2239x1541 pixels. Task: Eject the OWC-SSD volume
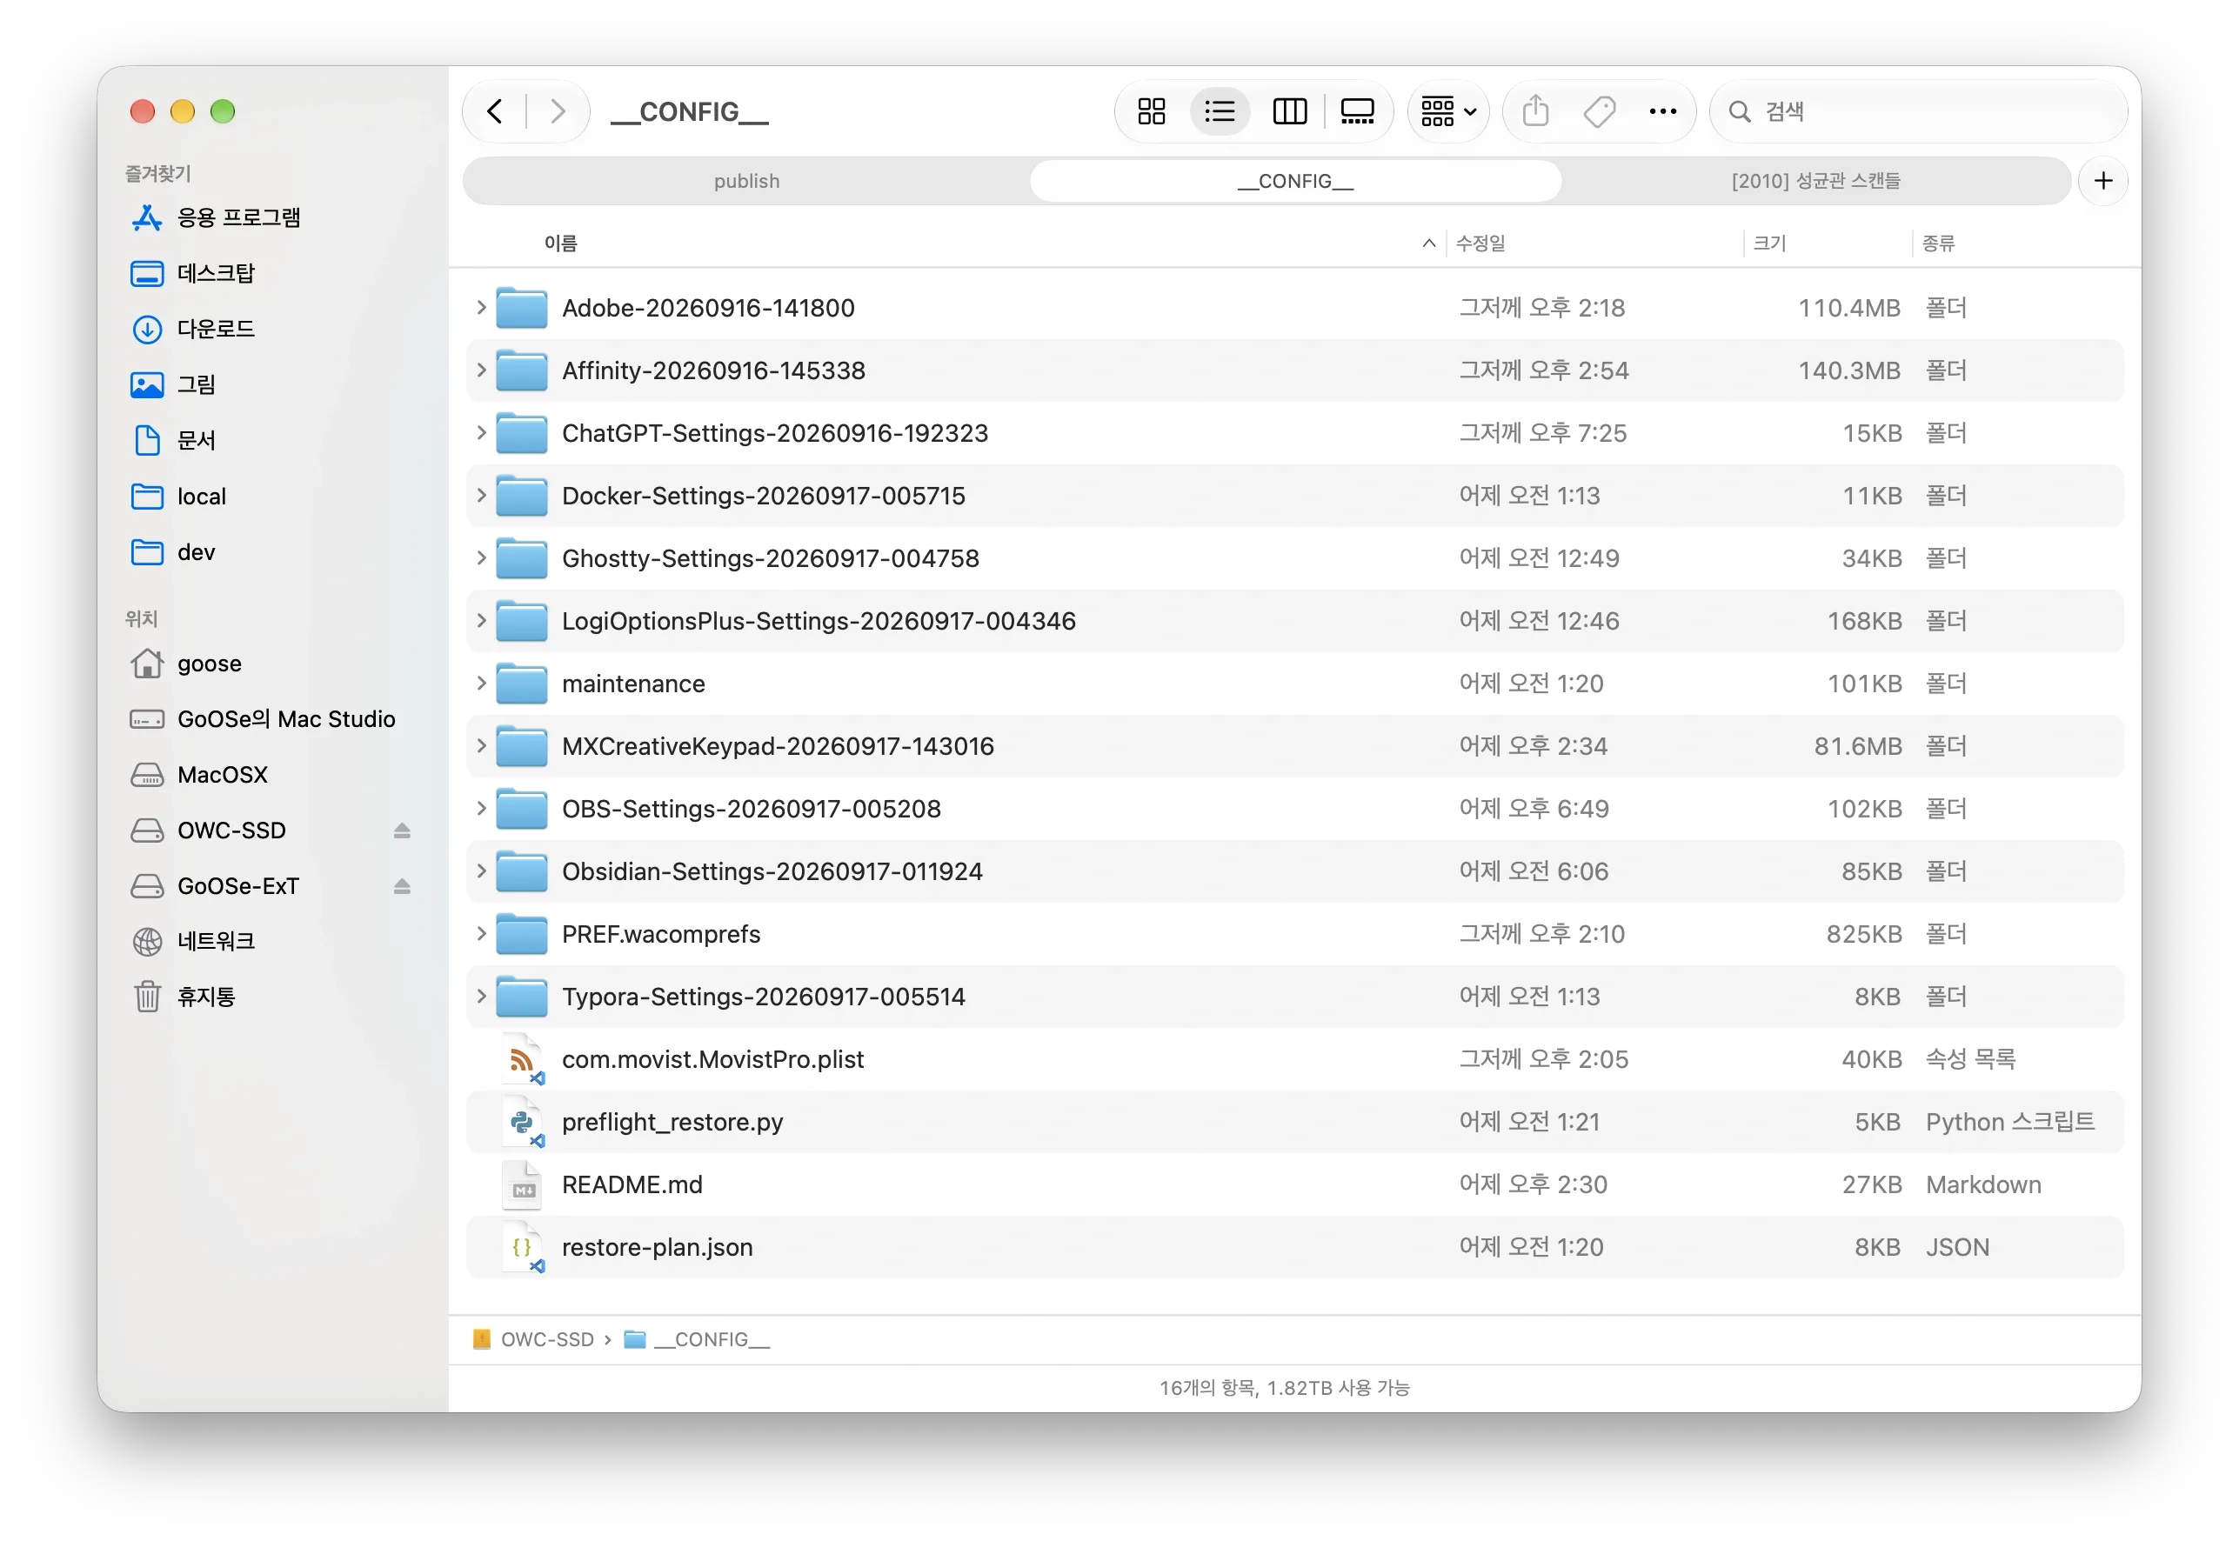click(x=402, y=831)
